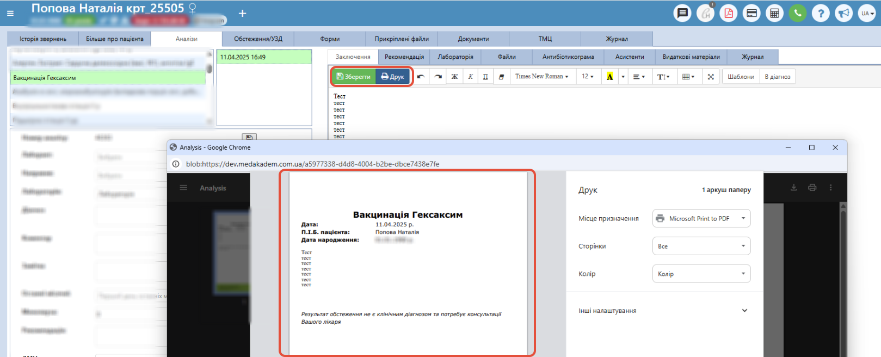Toggle fullscreen editor mode

(x=711, y=77)
